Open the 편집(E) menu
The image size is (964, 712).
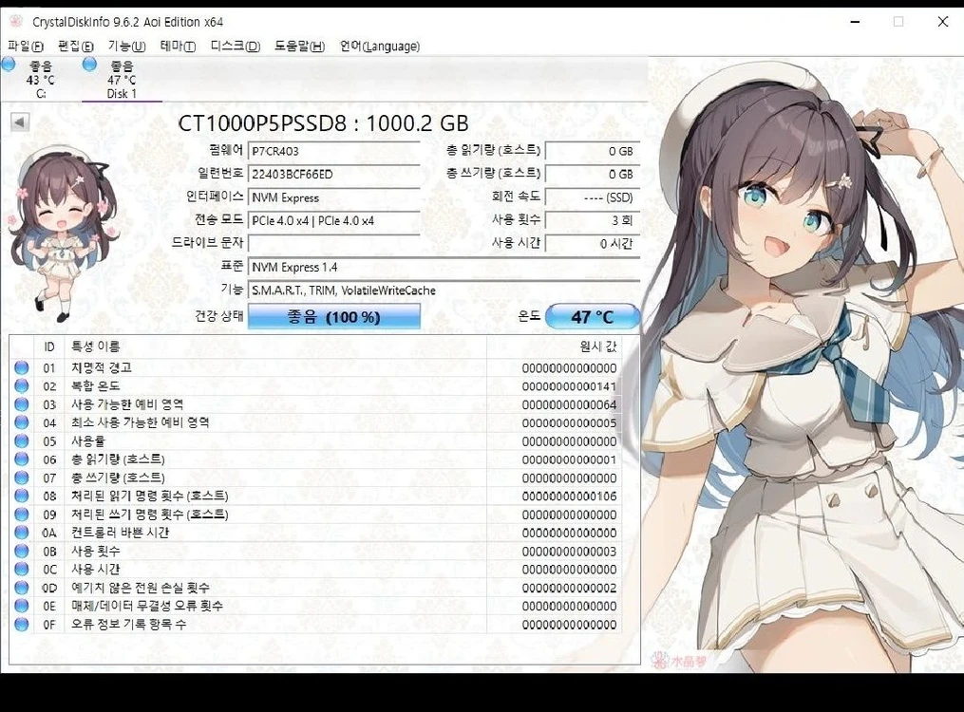pos(76,47)
